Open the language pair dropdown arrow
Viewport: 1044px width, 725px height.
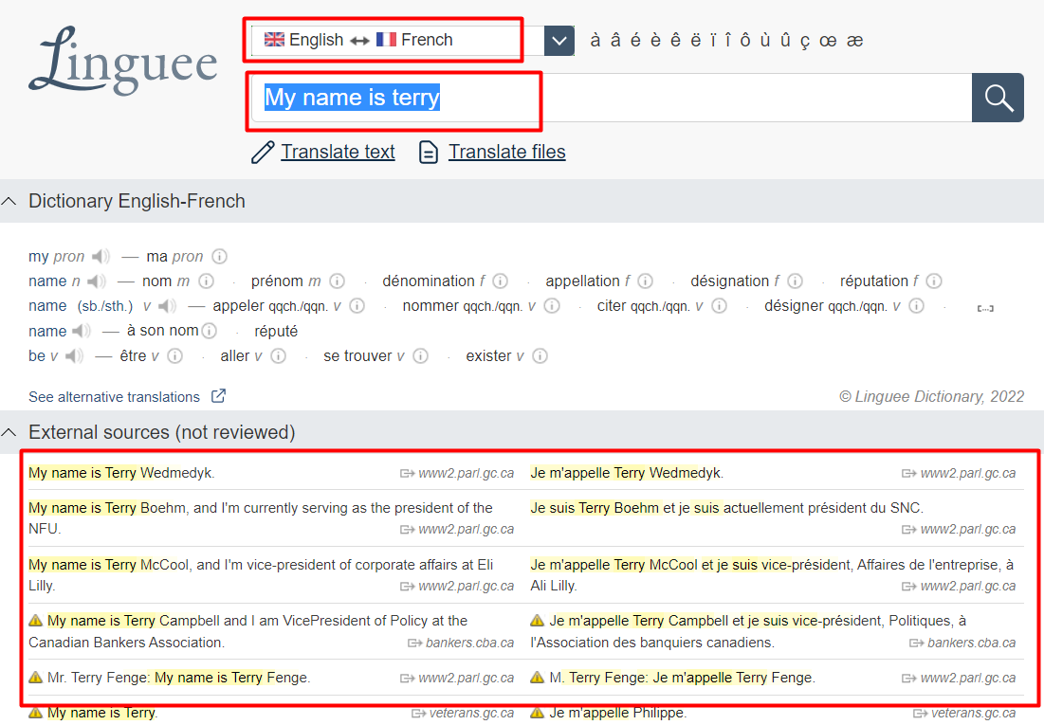[559, 41]
